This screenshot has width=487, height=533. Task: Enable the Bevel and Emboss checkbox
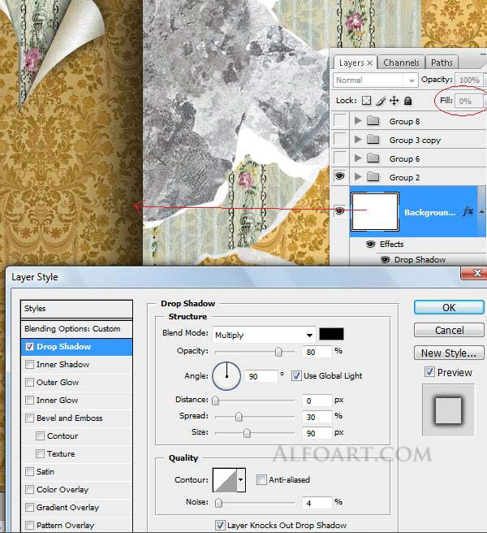[x=29, y=418]
